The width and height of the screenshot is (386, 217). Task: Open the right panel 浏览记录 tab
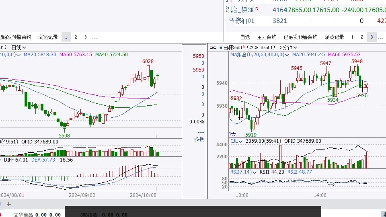click(x=334, y=37)
